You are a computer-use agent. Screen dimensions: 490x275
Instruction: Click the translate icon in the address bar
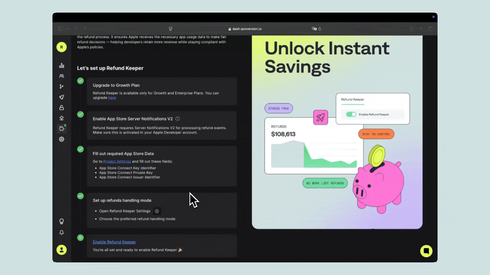(x=314, y=29)
